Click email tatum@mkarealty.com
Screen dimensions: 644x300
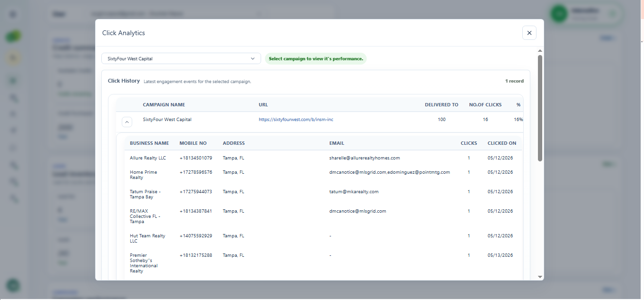pyautogui.click(x=354, y=192)
